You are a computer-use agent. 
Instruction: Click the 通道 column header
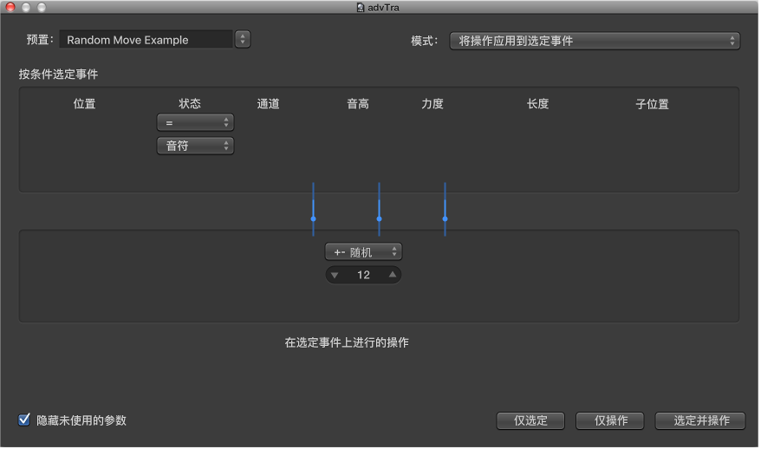(269, 104)
